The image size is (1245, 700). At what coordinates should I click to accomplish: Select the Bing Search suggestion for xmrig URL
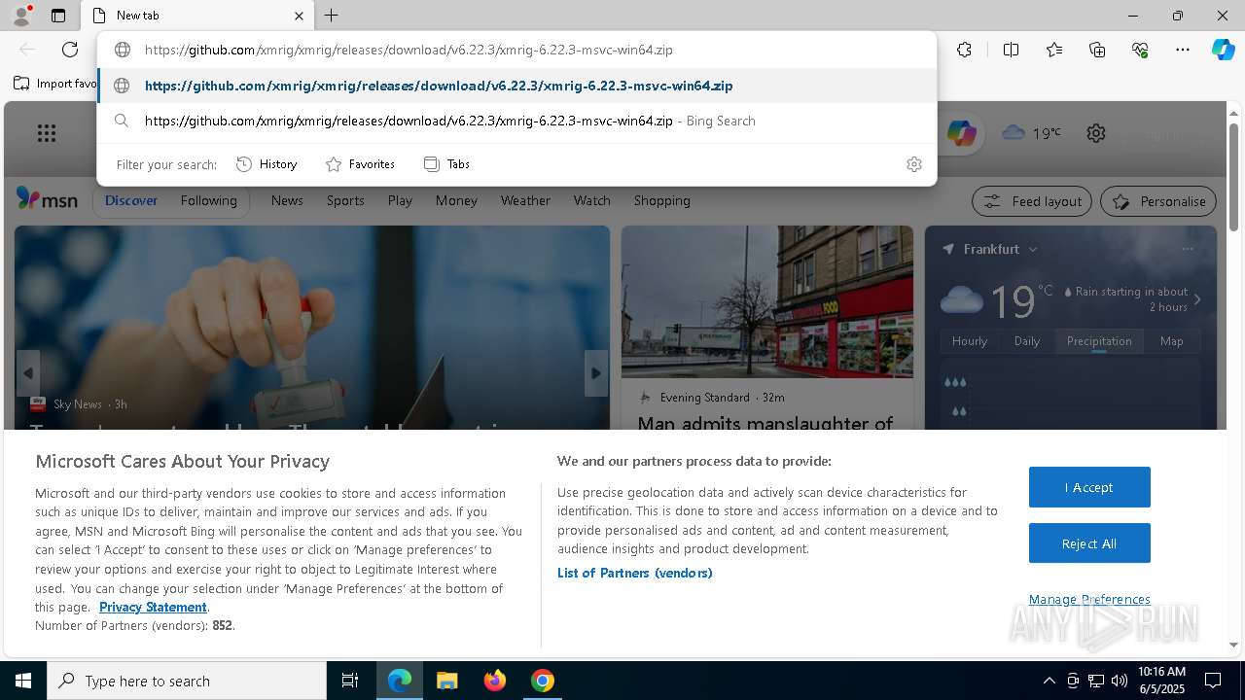point(516,121)
